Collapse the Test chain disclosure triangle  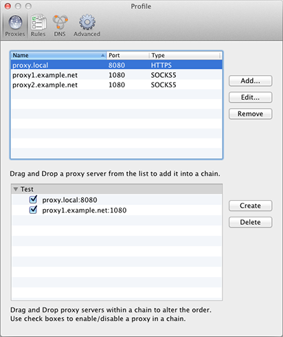click(x=16, y=189)
